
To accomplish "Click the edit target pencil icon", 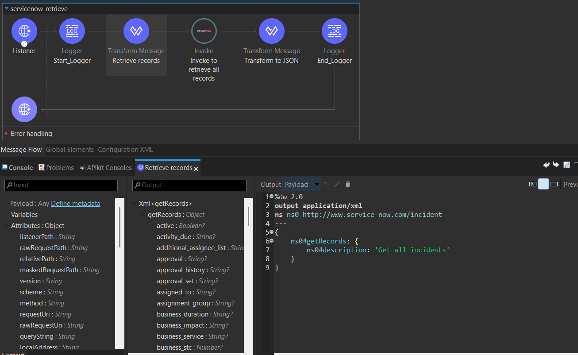I will (337, 184).
